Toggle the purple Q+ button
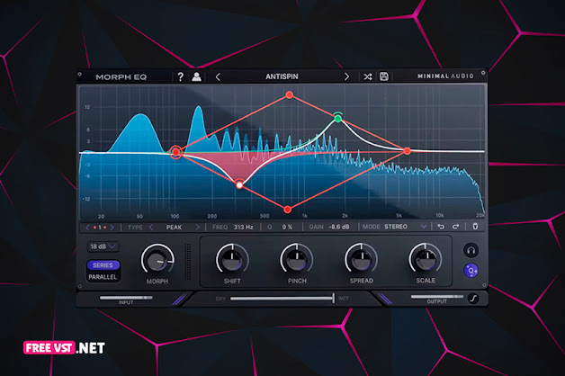This screenshot has height=376, width=565. click(x=471, y=271)
